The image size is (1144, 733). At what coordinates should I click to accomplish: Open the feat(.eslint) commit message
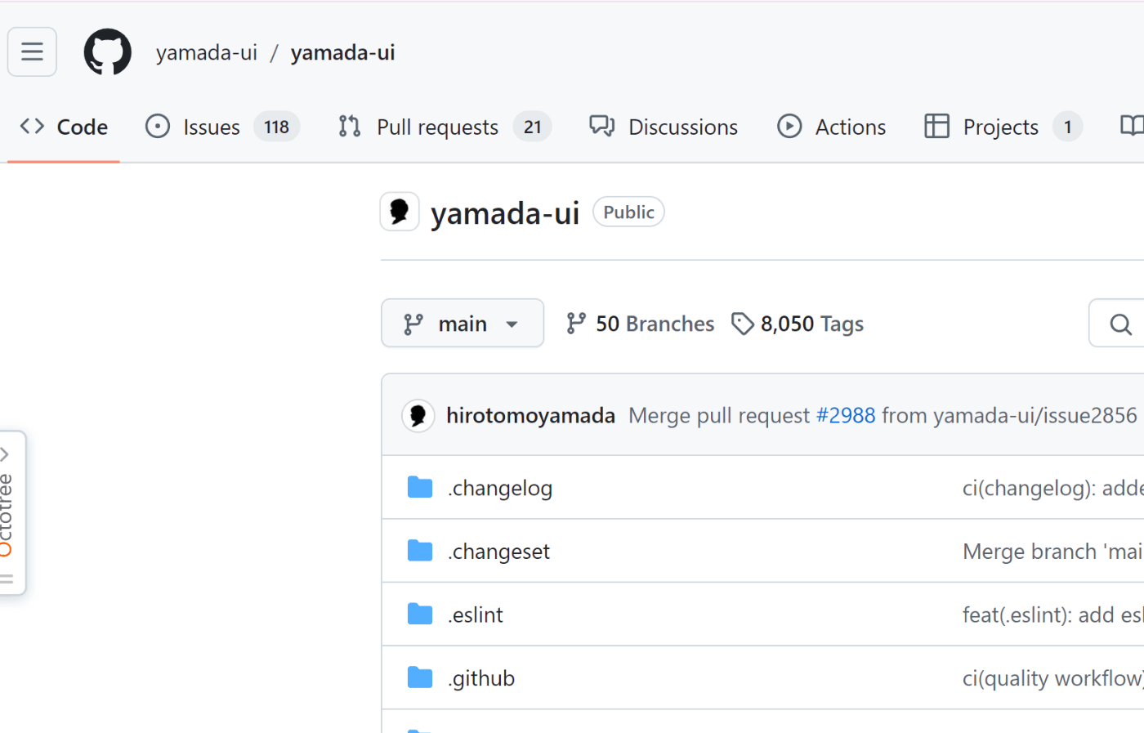coord(1053,615)
